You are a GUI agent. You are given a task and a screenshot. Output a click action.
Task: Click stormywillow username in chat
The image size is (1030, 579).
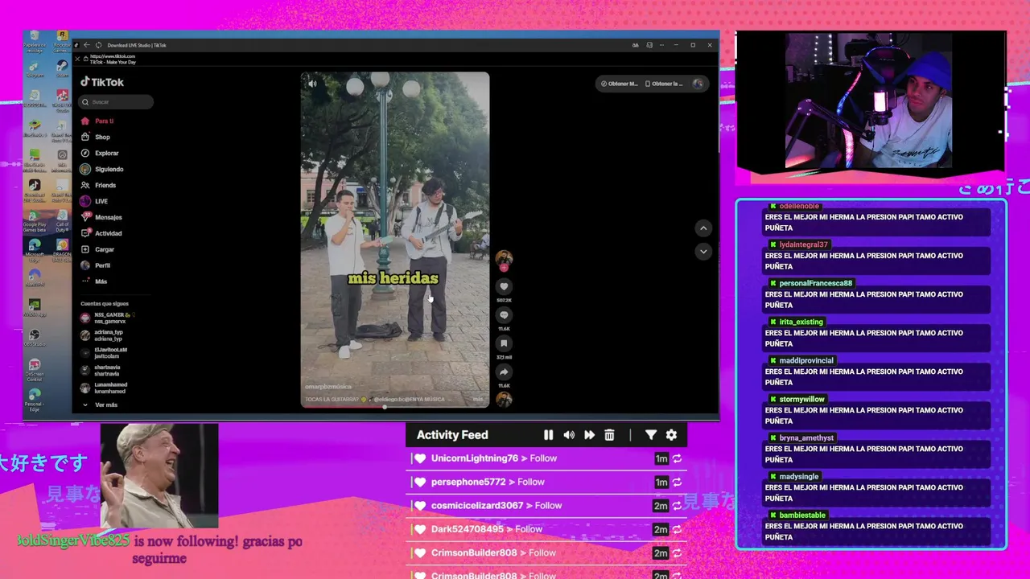point(801,400)
